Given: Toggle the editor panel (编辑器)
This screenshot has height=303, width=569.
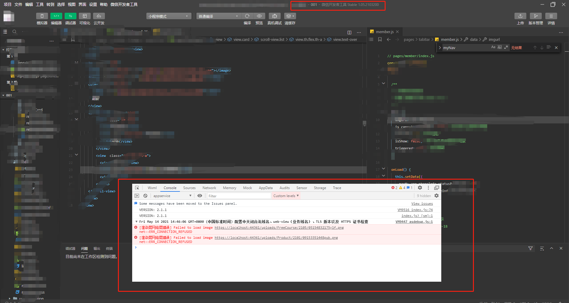Looking at the screenshot, I should (56, 16).
